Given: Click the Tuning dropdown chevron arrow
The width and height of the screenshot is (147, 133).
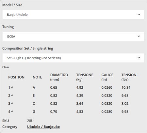Looking at the screenshot, I should click(x=139, y=36).
